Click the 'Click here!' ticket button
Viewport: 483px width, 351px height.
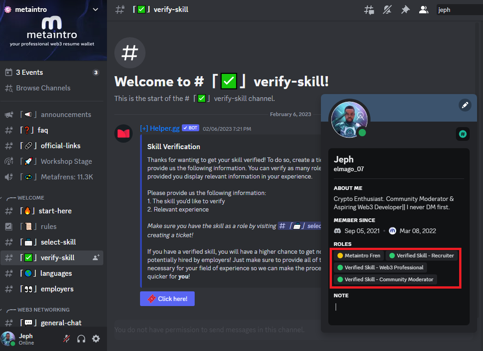[x=167, y=299]
